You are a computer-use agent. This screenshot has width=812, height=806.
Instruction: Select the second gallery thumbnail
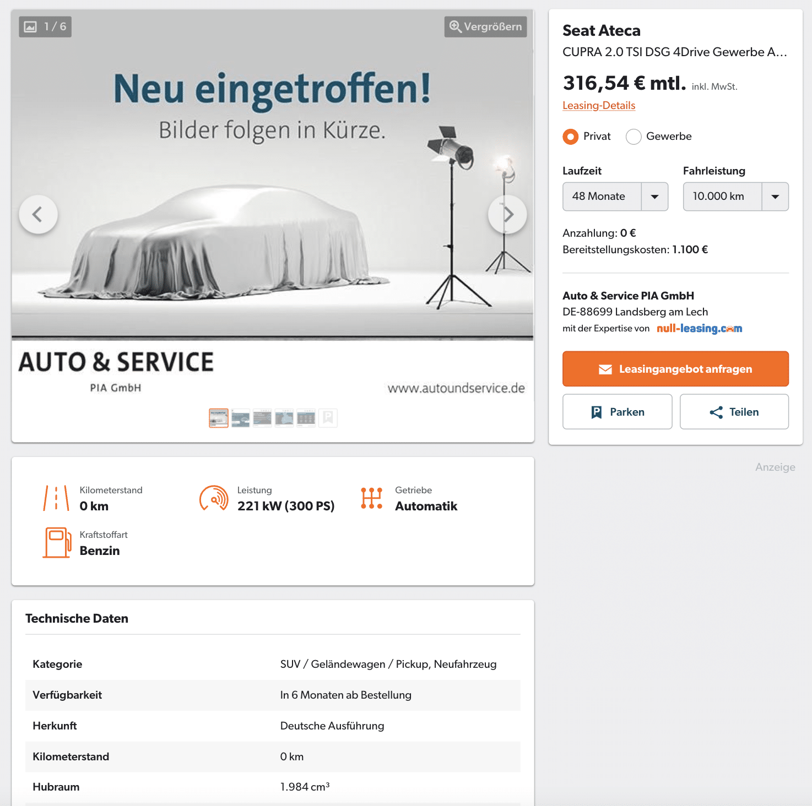(x=241, y=418)
